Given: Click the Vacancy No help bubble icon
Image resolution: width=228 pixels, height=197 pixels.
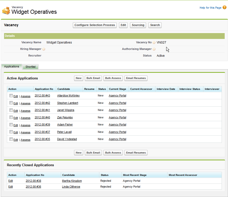Looking at the screenshot, I should click(x=154, y=43).
